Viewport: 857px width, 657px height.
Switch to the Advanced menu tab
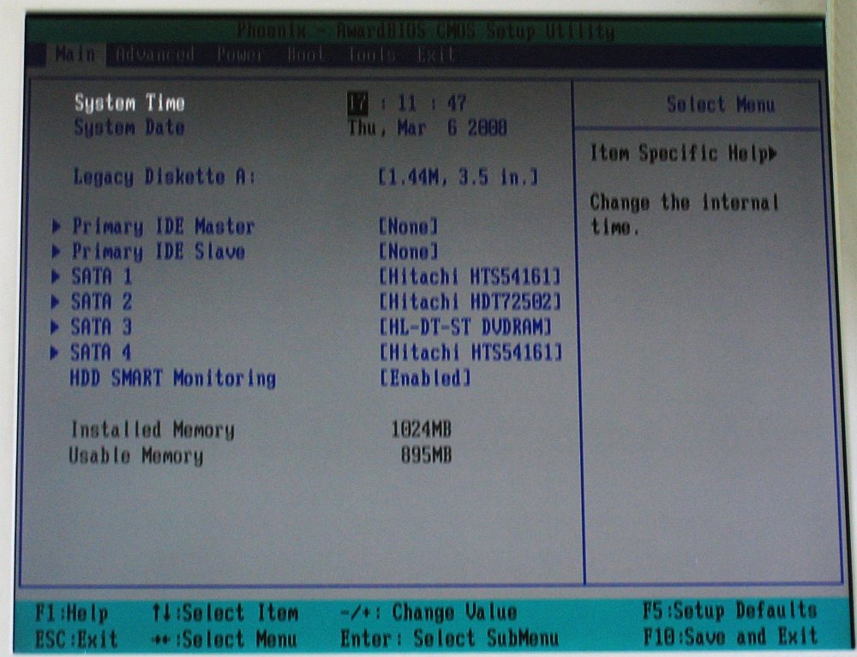point(155,54)
